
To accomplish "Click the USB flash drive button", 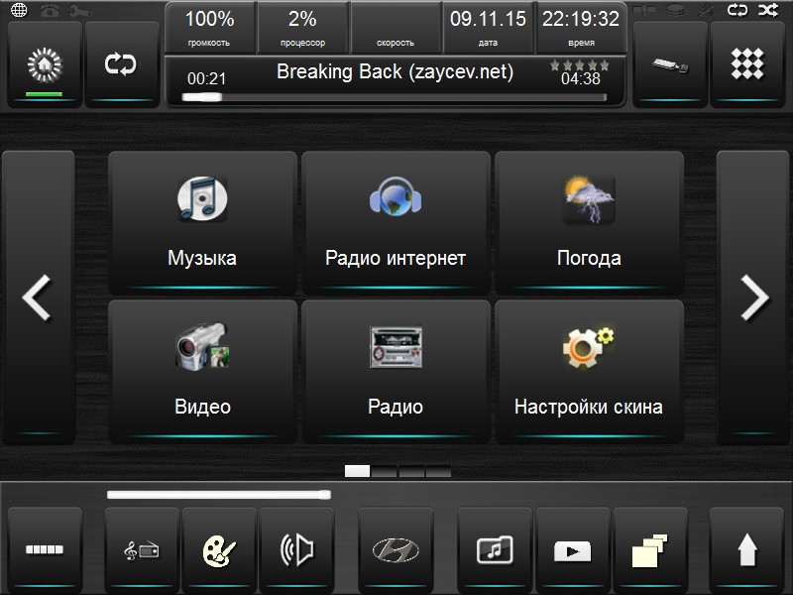I will click(x=669, y=63).
